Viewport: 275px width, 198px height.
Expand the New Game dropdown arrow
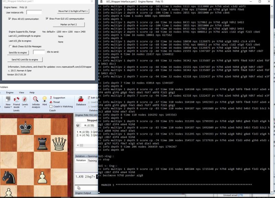tap(11, 107)
